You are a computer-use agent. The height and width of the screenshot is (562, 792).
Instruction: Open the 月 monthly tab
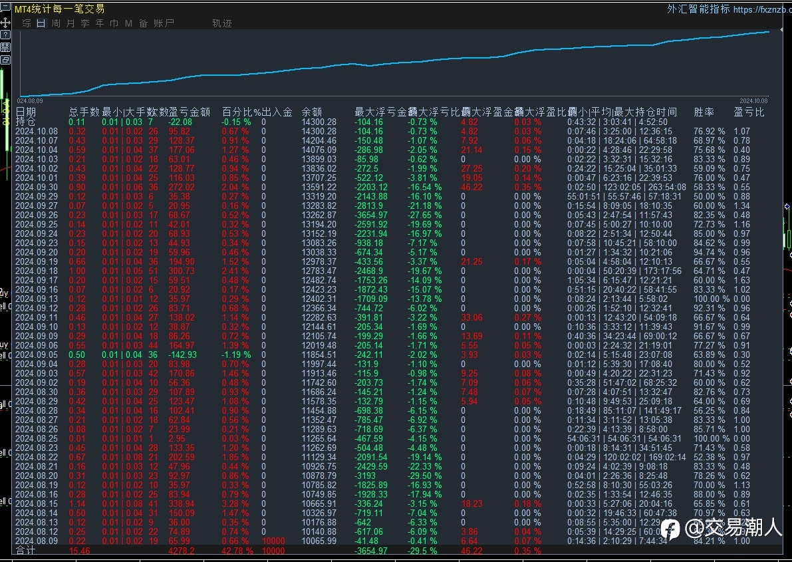[70, 23]
